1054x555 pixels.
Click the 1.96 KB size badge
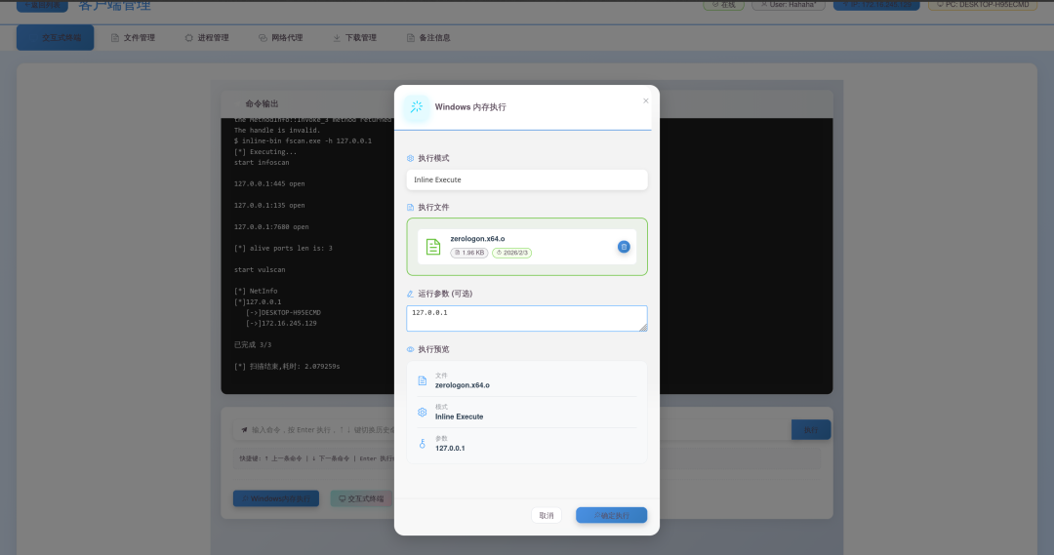(x=469, y=253)
